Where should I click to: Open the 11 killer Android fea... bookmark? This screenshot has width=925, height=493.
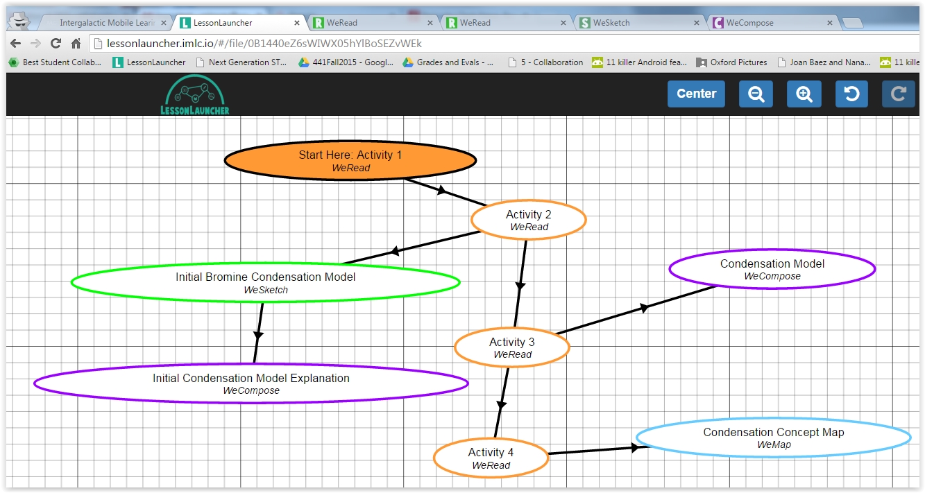coord(639,62)
